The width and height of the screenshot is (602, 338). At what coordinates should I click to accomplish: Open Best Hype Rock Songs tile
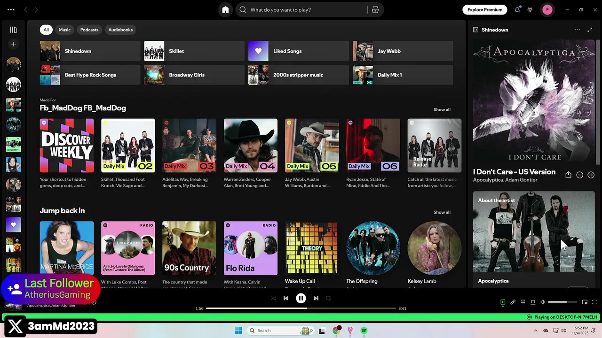coord(90,75)
